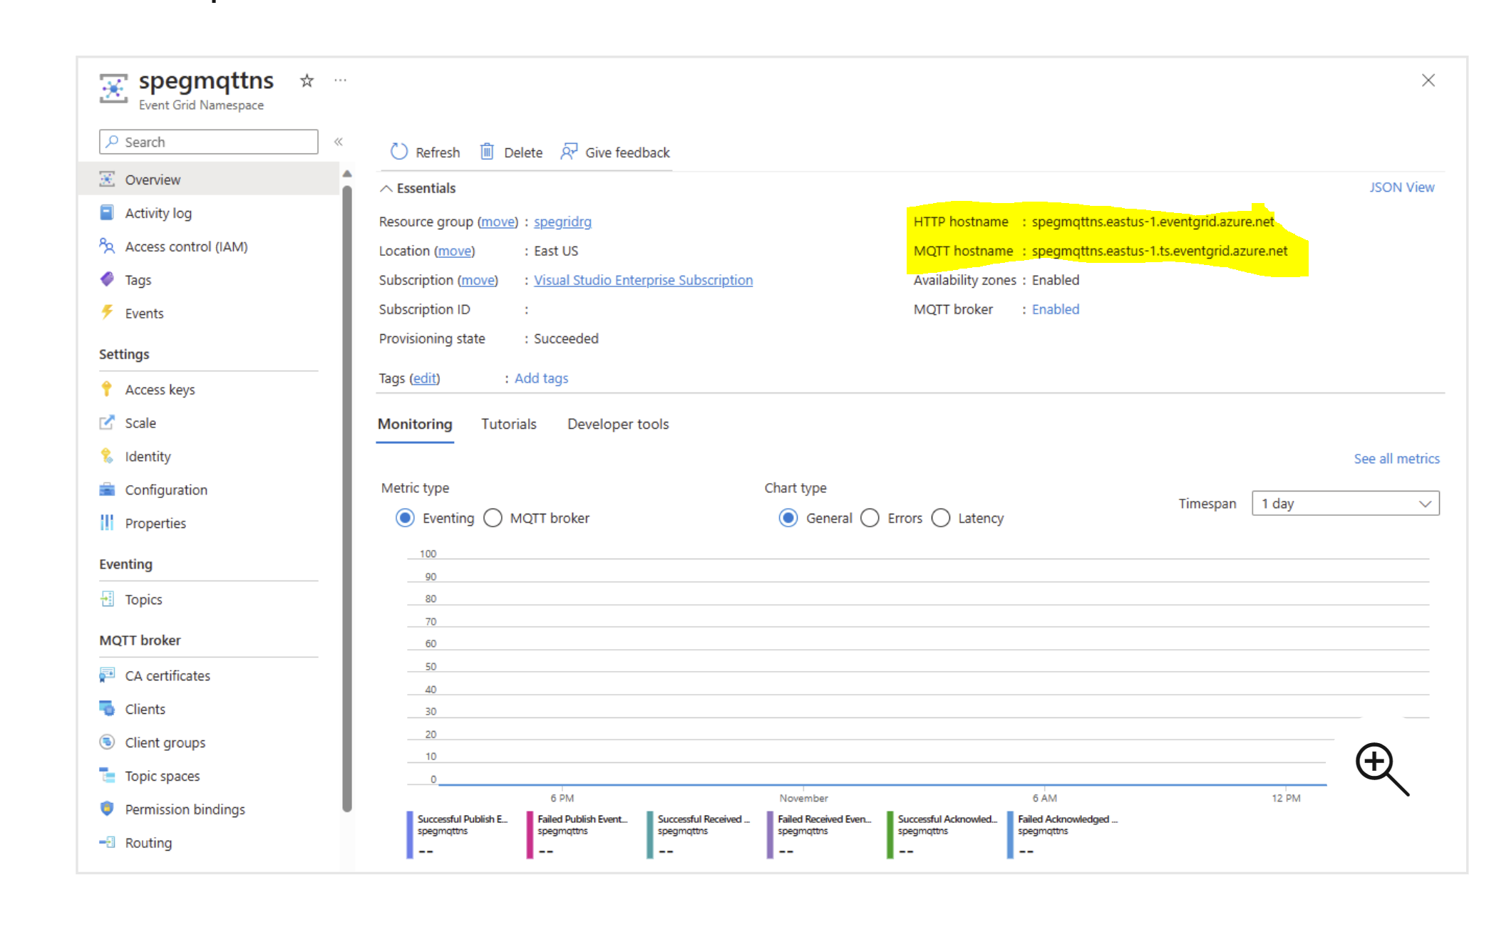Click the Successful Publish Events legend swatch
Image resolution: width=1499 pixels, height=939 pixels.
point(410,835)
